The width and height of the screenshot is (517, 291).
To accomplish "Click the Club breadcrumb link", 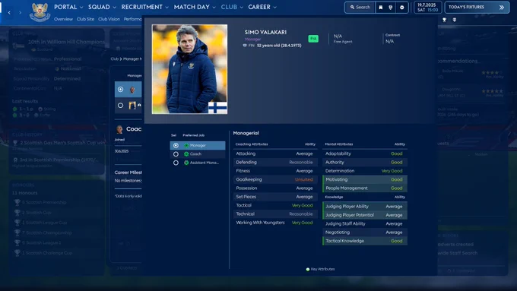I will 114,59.
